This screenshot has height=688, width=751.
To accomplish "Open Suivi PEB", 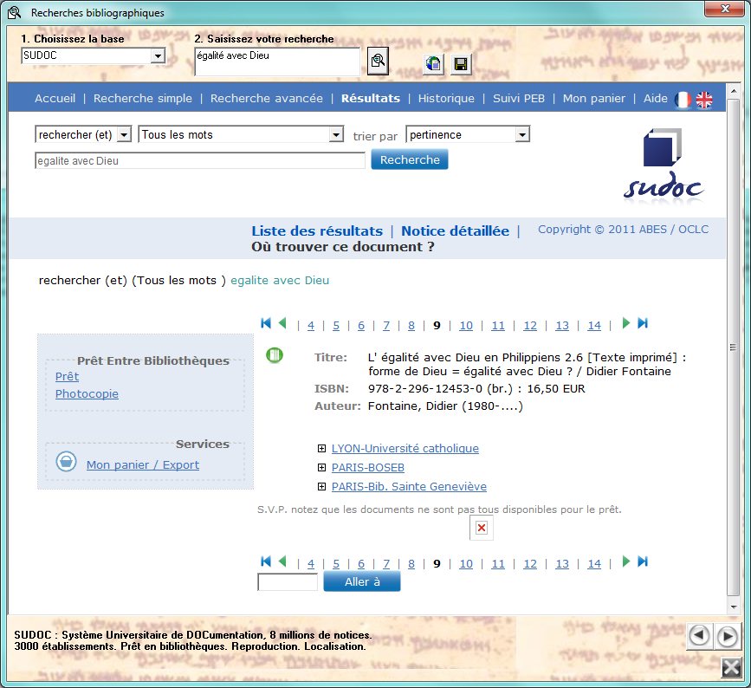I will [x=519, y=98].
